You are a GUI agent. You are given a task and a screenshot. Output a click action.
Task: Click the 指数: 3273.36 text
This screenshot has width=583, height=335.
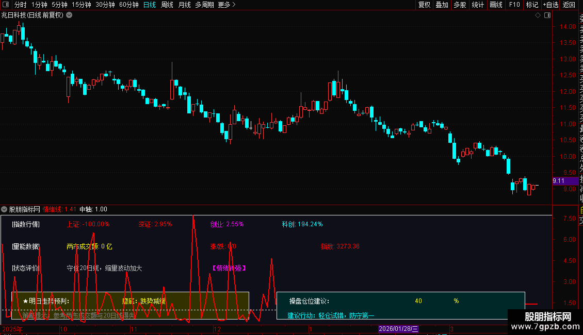click(340, 246)
